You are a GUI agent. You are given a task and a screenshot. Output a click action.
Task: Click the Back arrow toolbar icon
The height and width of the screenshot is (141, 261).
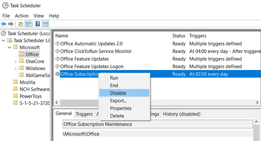click(x=4, y=24)
